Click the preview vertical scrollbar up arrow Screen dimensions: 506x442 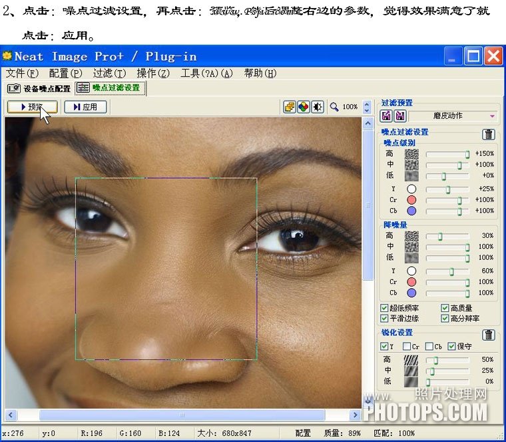[368, 123]
